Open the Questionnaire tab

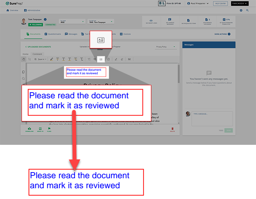pos(53,34)
